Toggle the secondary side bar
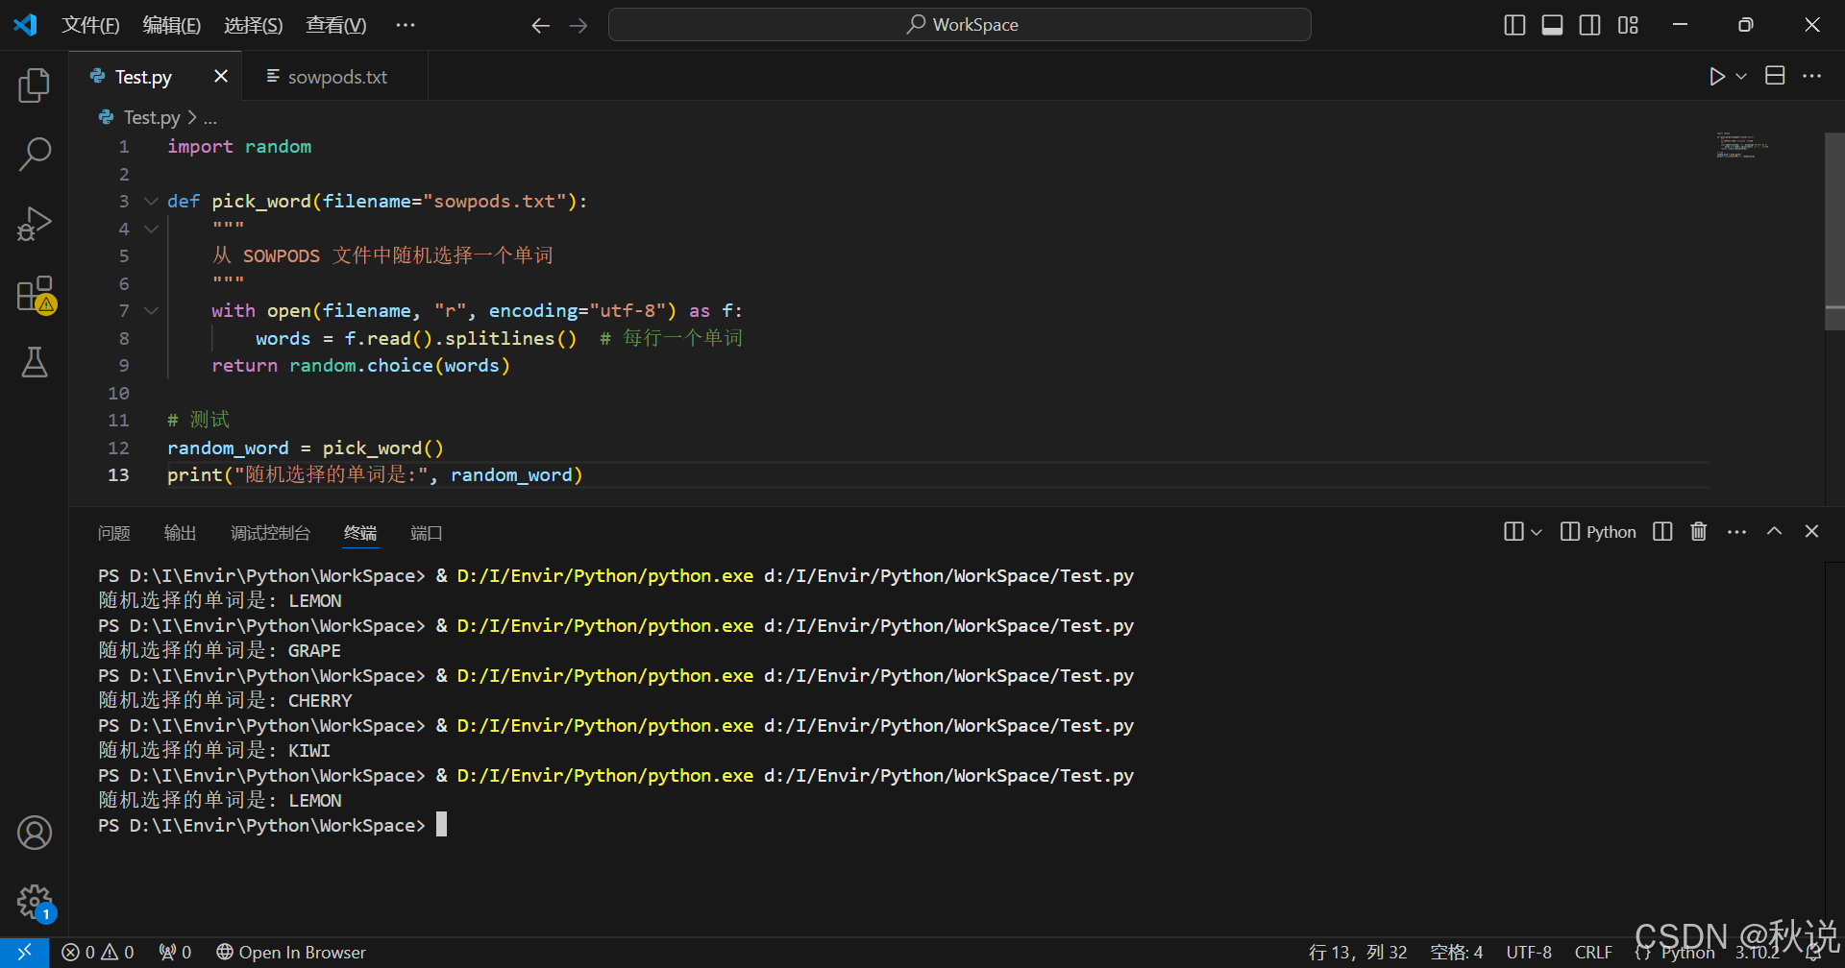This screenshot has width=1845, height=968. 1590,25
